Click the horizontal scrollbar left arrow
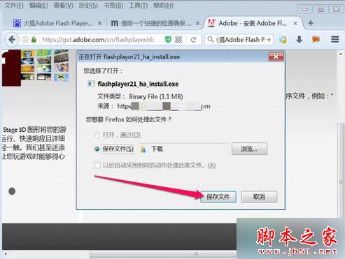Screen dimensions: 345x259 pos(6,254)
